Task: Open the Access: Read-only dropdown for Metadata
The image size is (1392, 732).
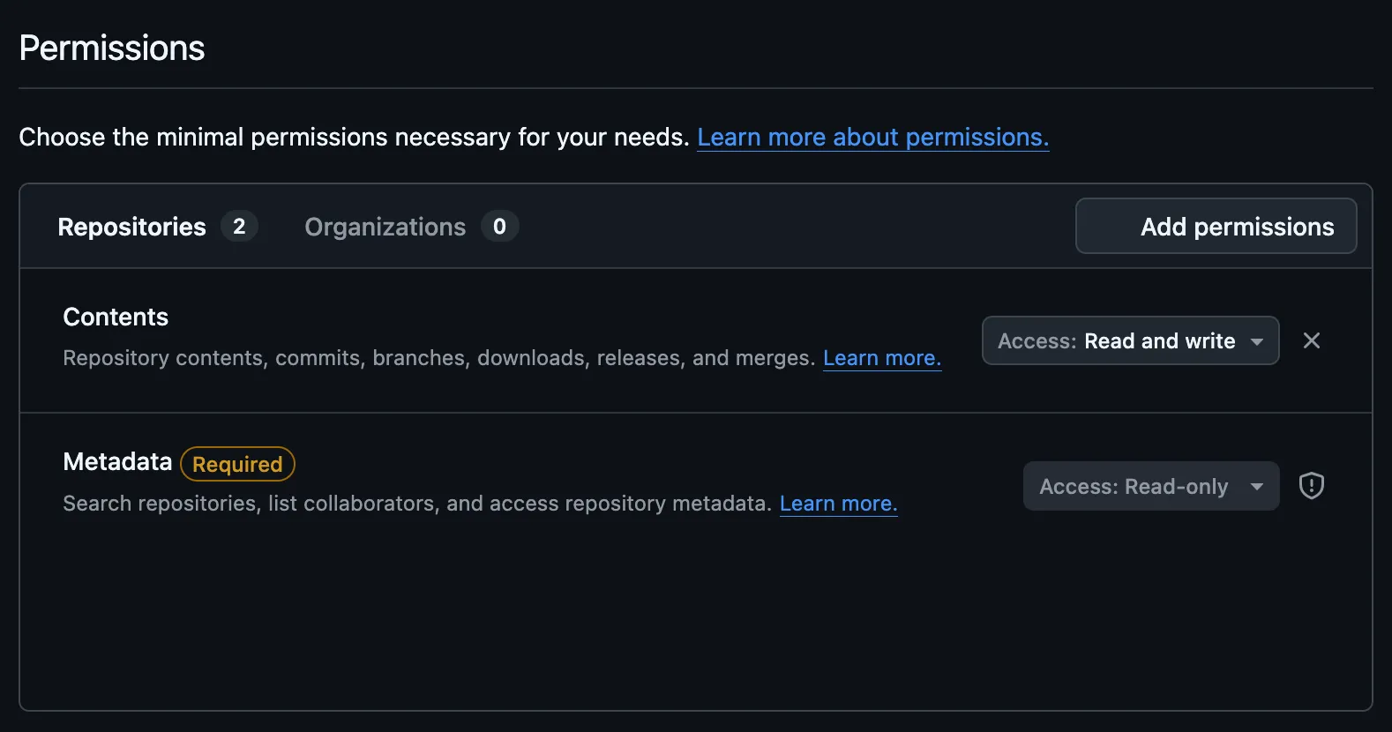Action: tap(1150, 486)
